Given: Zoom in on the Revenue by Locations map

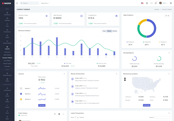Looking at the screenshot, I should coord(125,78).
